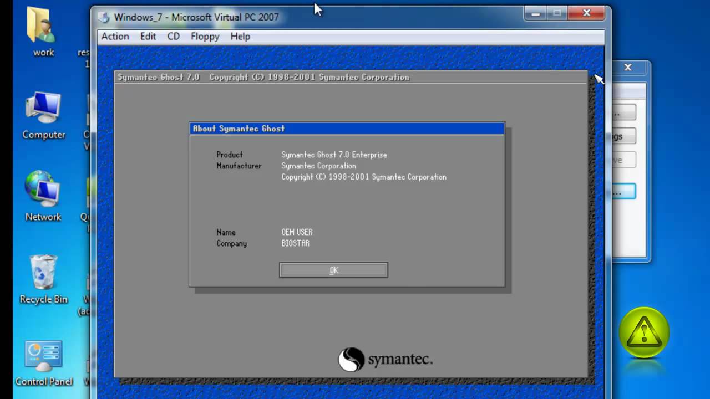
Task: Close the Virtual PC 2007 window
Action: click(x=587, y=13)
